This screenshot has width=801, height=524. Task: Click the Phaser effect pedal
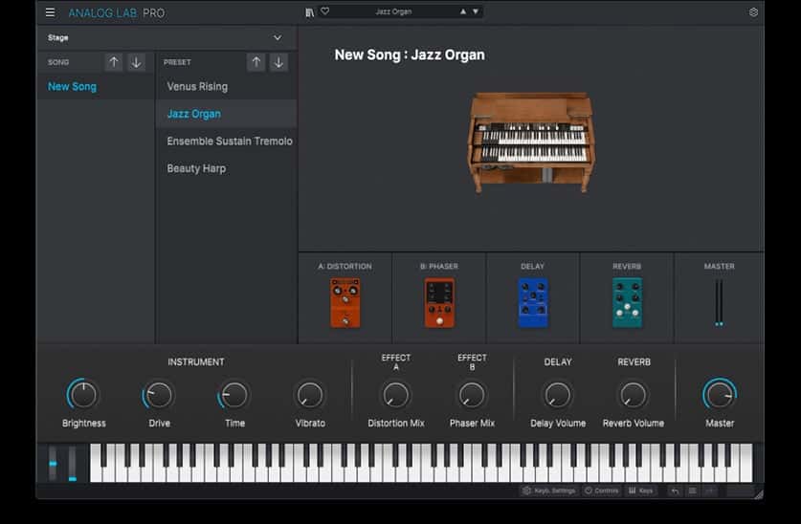click(x=439, y=302)
